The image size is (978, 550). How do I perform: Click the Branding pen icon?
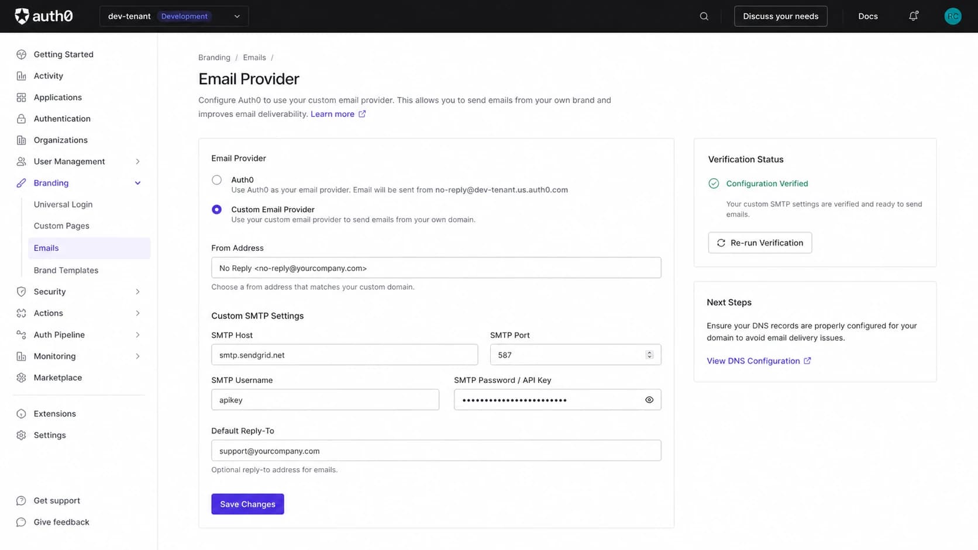(x=22, y=183)
